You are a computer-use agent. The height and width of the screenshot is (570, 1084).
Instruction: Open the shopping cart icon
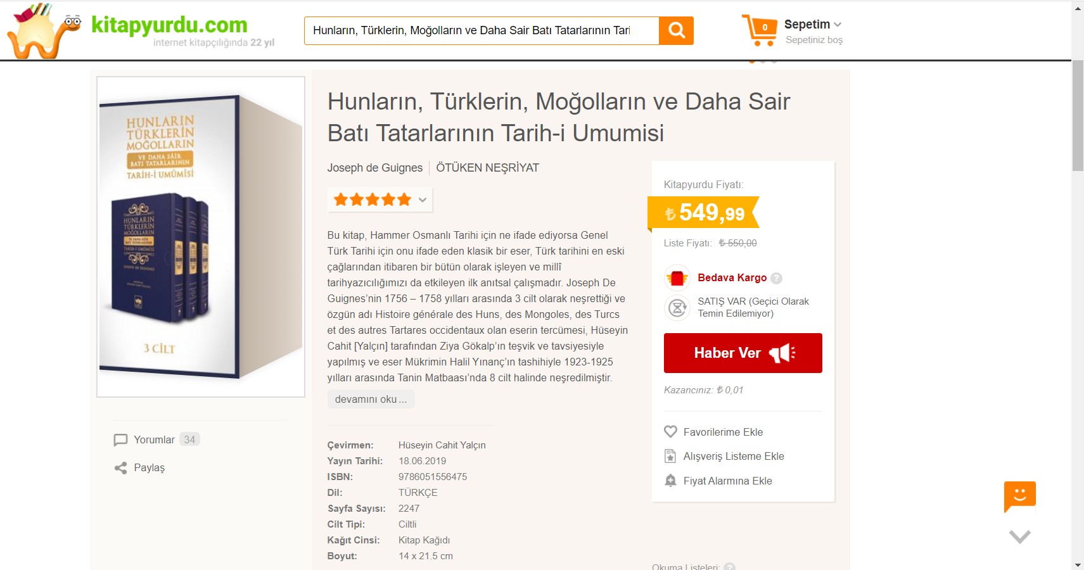click(x=759, y=30)
